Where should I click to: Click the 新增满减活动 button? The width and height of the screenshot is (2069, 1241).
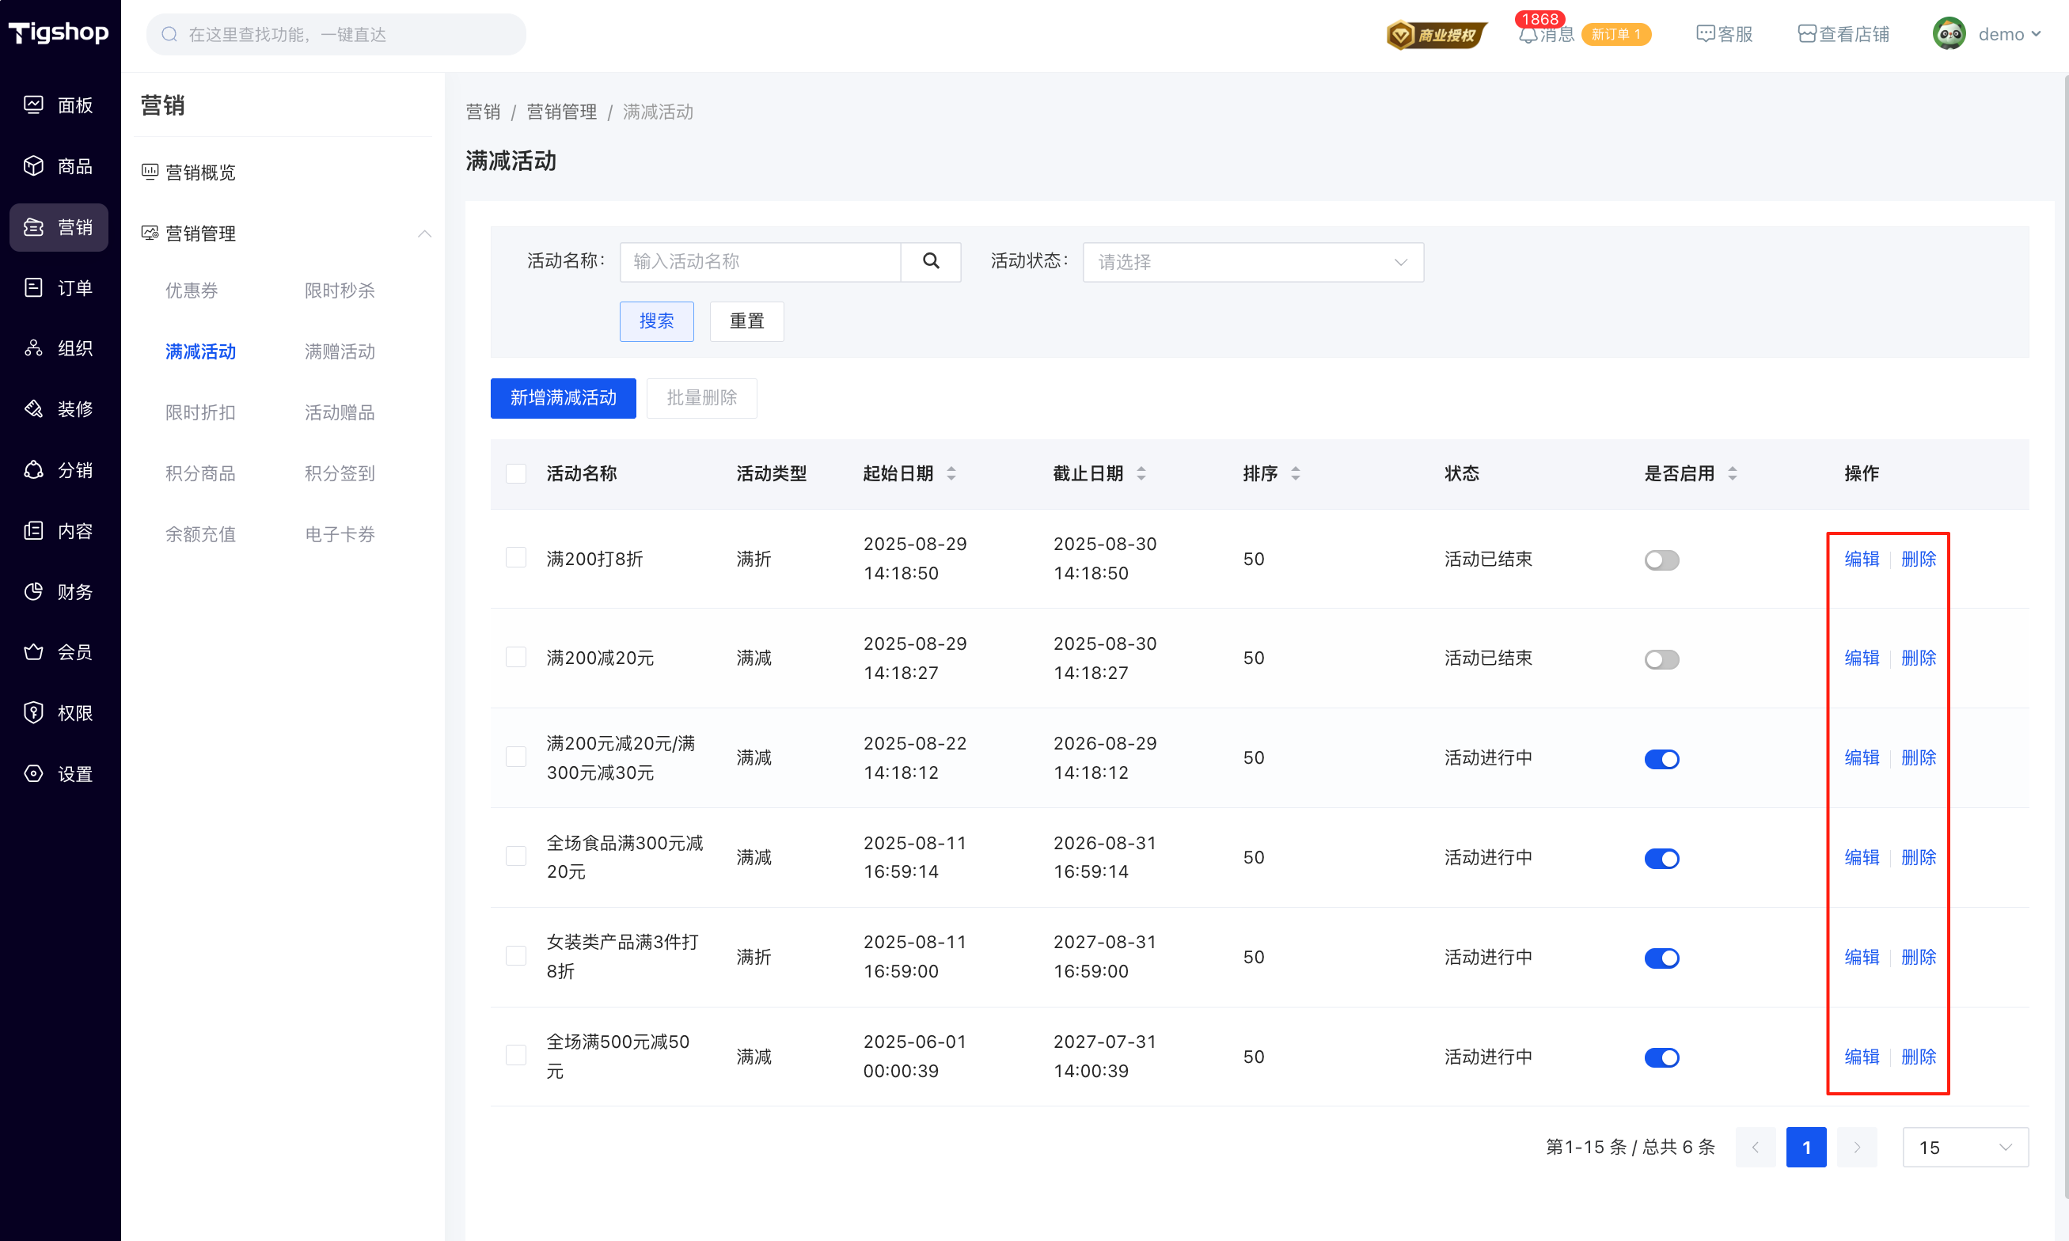tap(563, 398)
